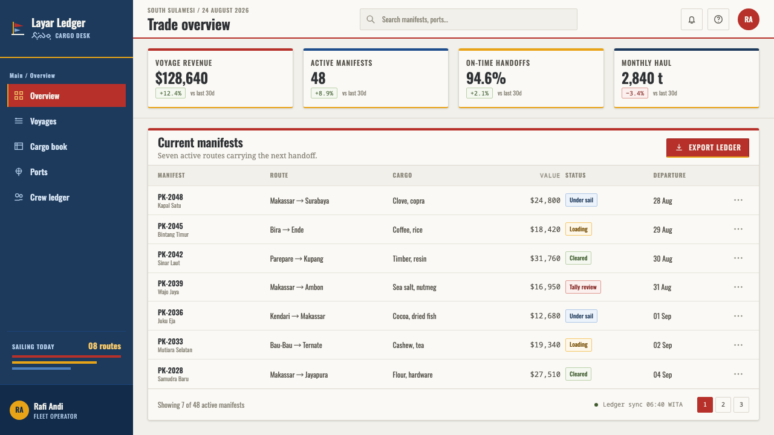Click the search magnifier icon
774x435 pixels.
coord(371,19)
